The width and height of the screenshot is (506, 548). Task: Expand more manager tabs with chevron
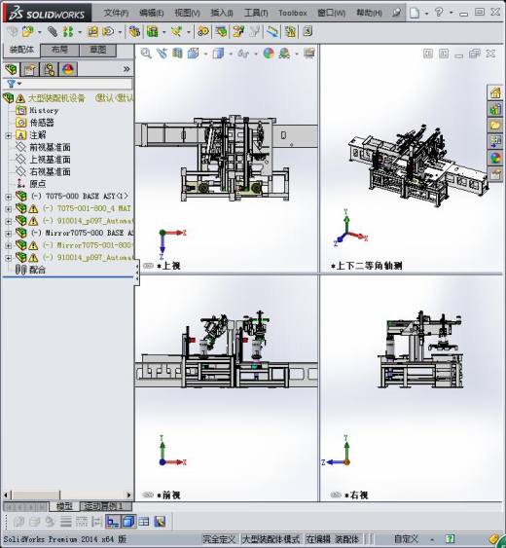[126, 69]
